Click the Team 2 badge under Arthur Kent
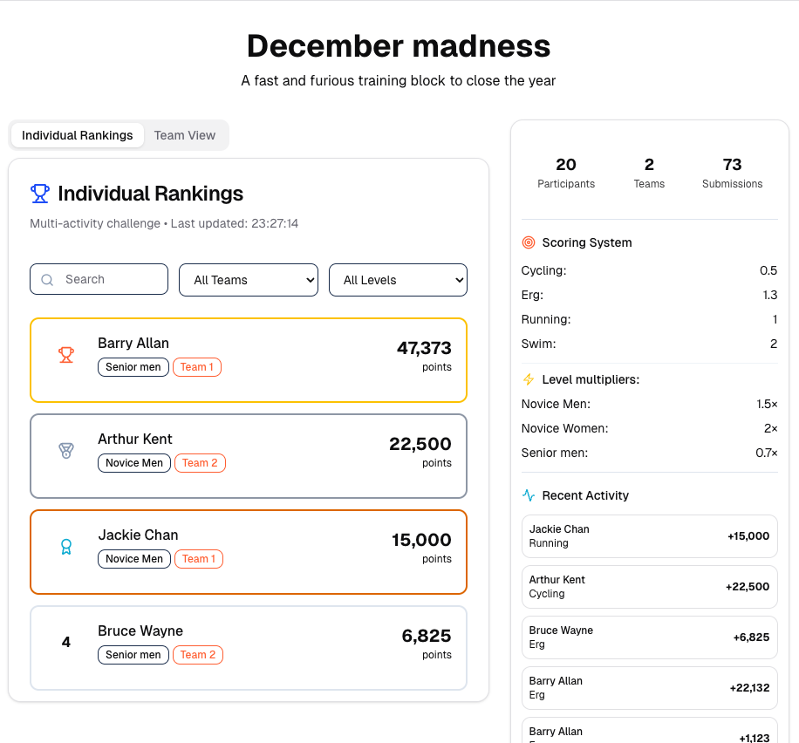This screenshot has height=743, width=799. 200,463
